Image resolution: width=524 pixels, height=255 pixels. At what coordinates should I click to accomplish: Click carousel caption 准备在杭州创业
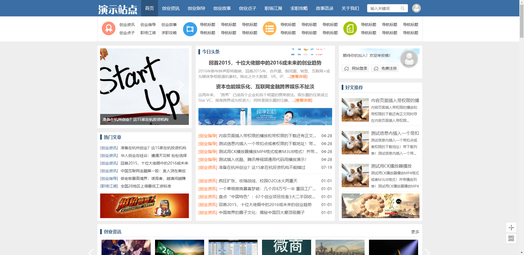[135, 119]
